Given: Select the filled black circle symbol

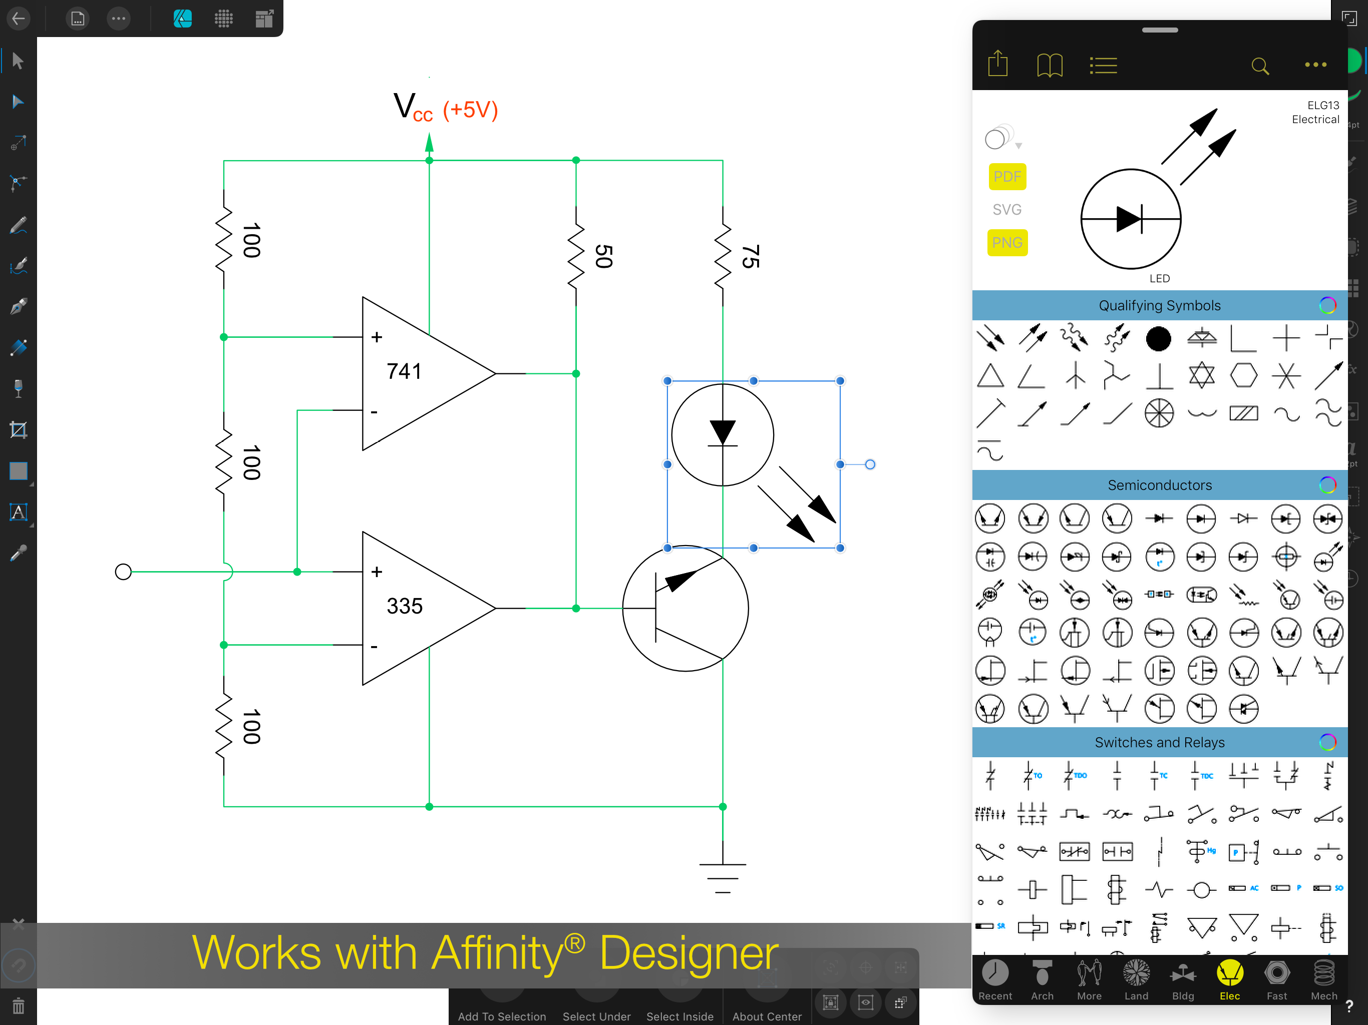Looking at the screenshot, I should 1158,339.
